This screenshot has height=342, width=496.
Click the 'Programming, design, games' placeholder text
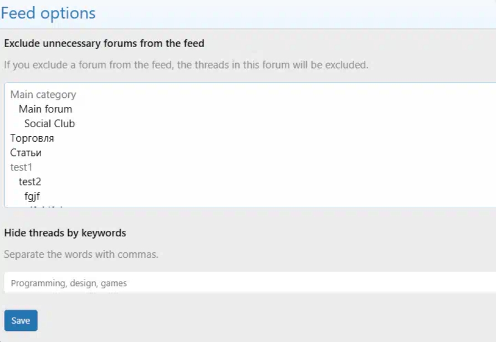pyautogui.click(x=69, y=283)
